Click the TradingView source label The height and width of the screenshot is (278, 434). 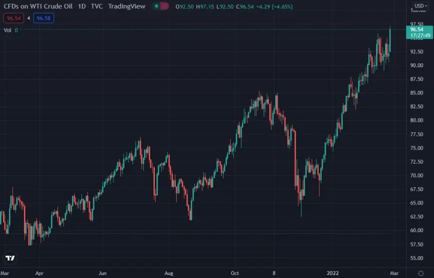tap(126, 6)
